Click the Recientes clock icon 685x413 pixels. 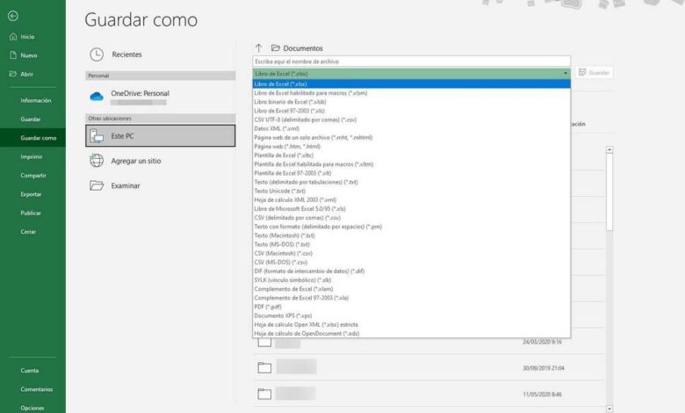(97, 54)
